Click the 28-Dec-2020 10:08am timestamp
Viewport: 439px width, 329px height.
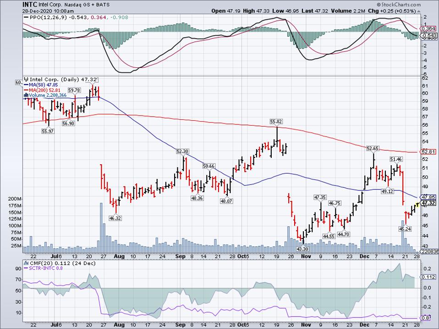tap(48, 11)
